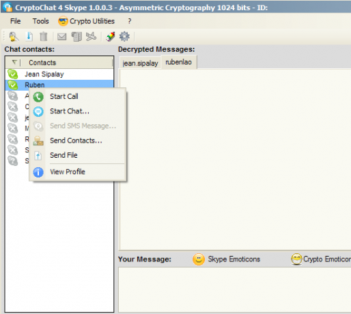The height and width of the screenshot is (314, 351).
Task: Open the File menu
Action: pyautogui.click(x=15, y=21)
